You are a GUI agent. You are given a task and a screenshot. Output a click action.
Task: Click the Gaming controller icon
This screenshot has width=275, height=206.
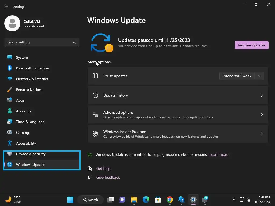click(10, 132)
